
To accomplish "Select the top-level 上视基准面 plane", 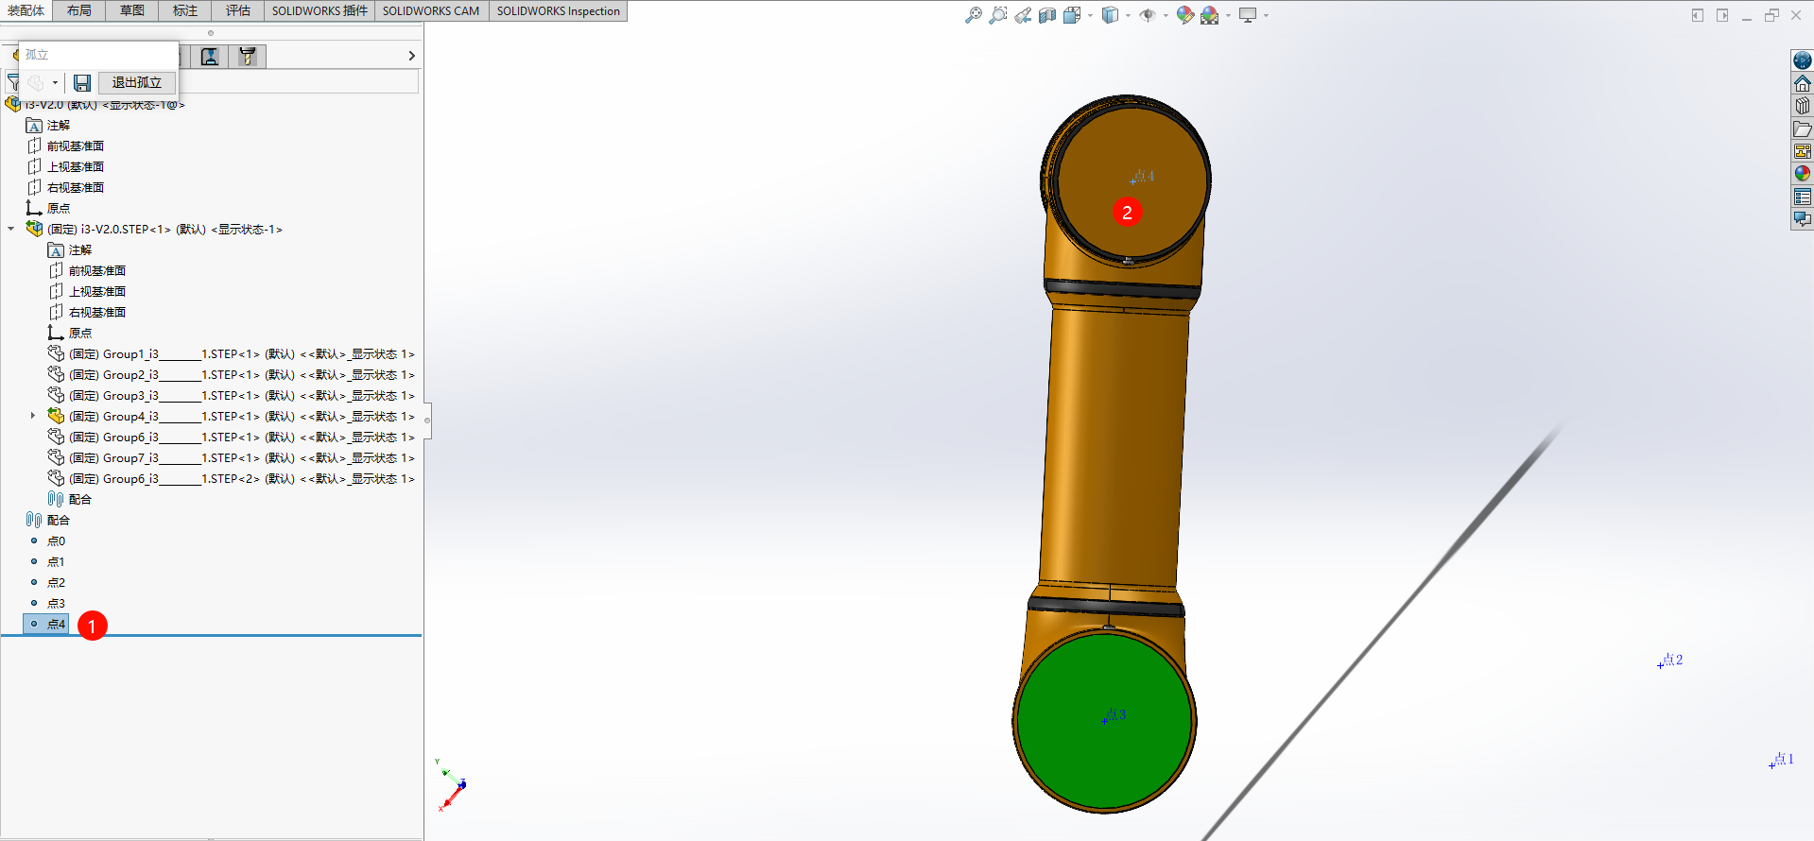I will pyautogui.click(x=65, y=166).
